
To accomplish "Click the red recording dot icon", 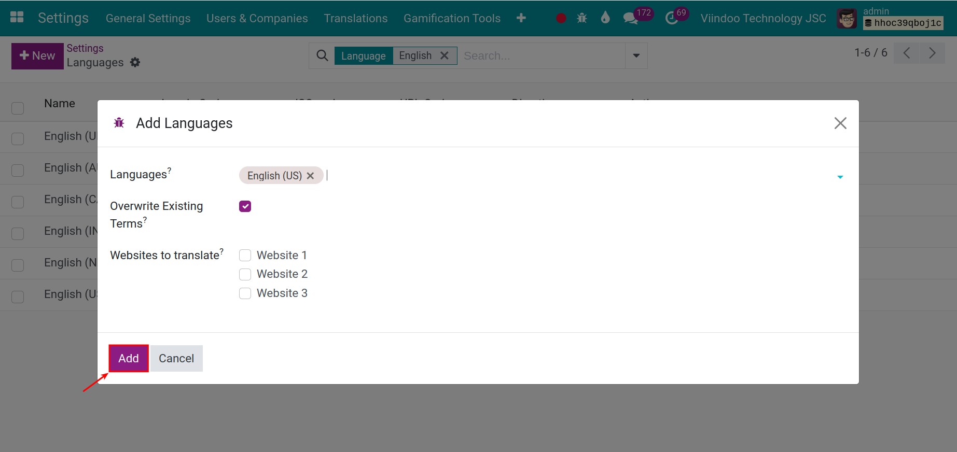I will tap(561, 18).
